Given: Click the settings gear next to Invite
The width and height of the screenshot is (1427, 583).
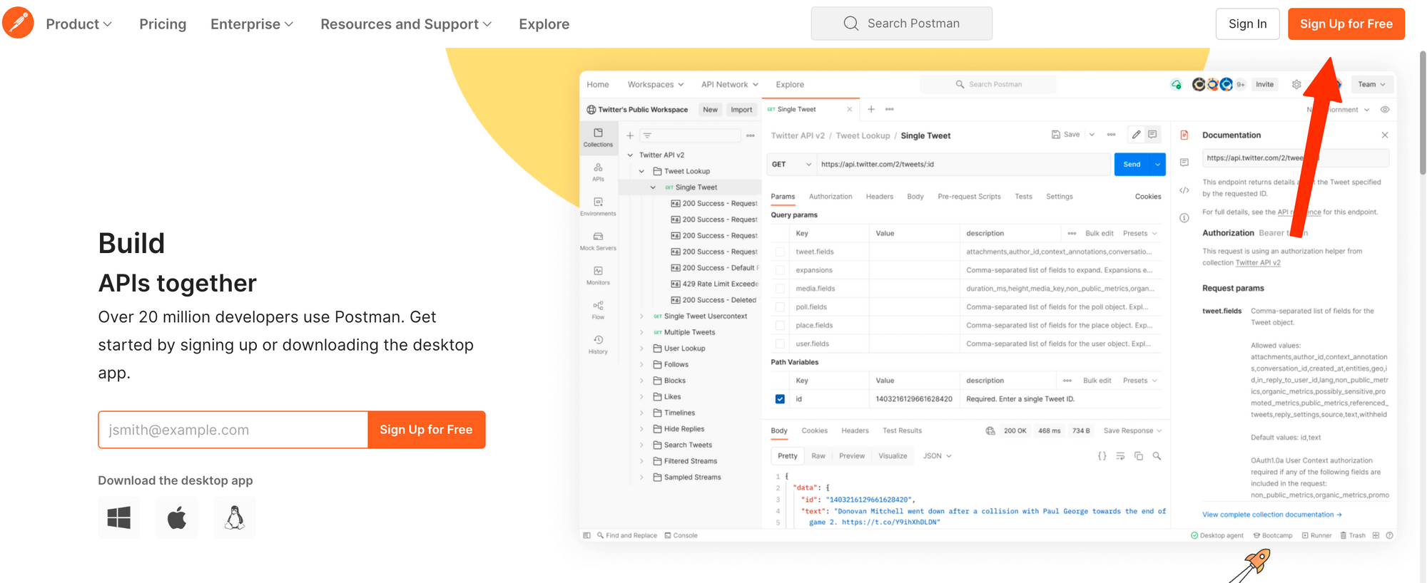Looking at the screenshot, I should [1296, 85].
